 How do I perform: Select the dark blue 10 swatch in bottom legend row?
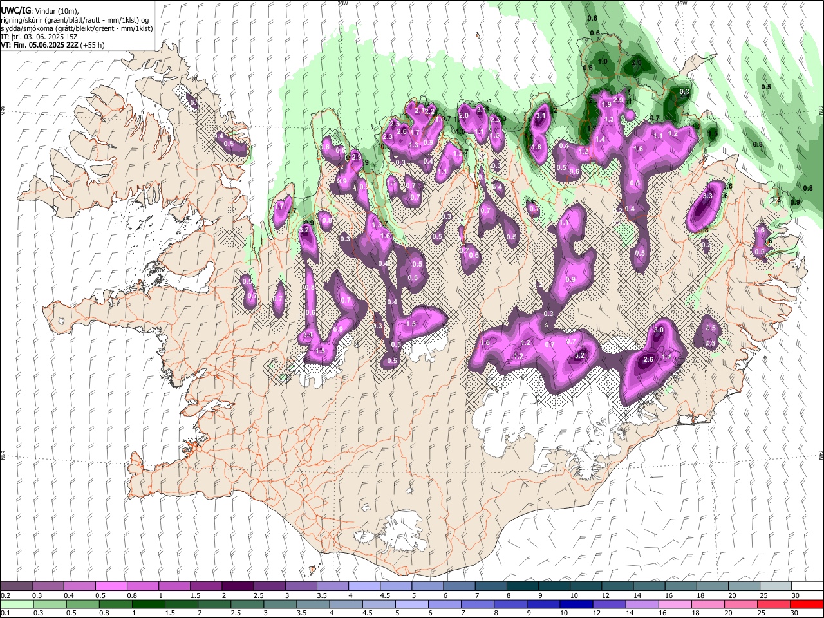click(x=576, y=604)
